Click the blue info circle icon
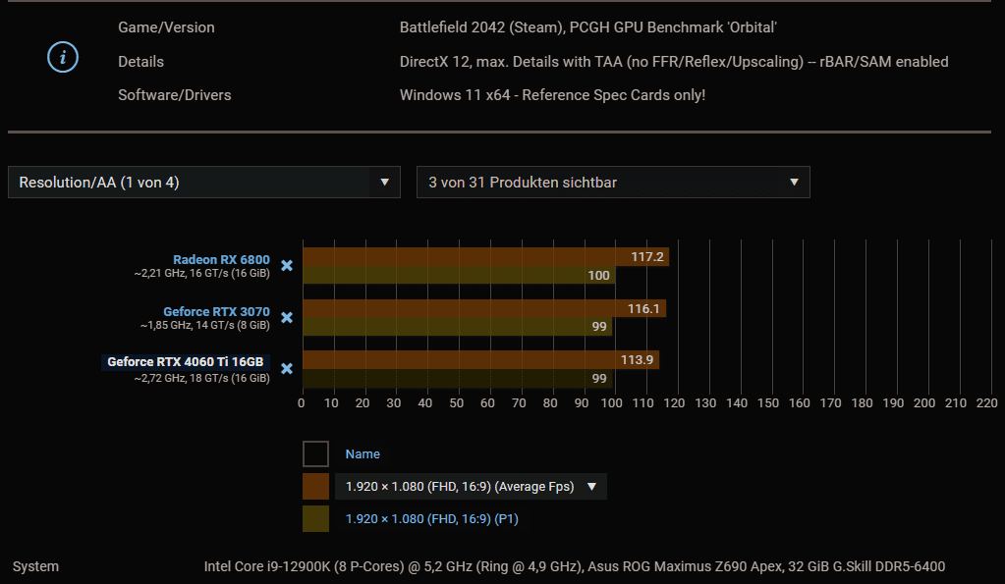This screenshot has height=584, width=1005. [63, 57]
